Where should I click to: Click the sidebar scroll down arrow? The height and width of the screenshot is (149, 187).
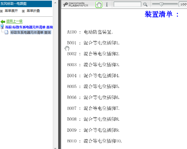point(55,148)
